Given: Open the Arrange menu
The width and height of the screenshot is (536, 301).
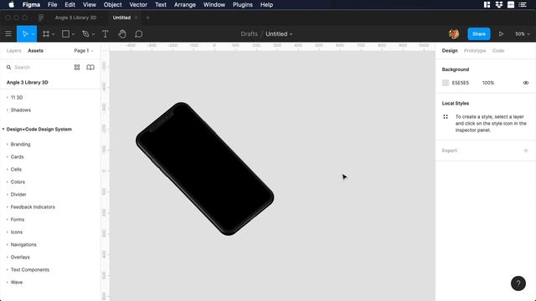Looking at the screenshot, I should [184, 4].
